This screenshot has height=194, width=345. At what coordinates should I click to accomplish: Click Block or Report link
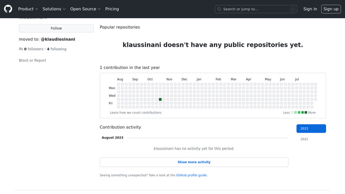point(32,60)
